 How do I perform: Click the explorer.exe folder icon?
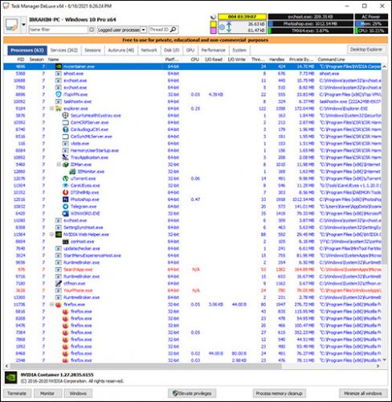59,109
